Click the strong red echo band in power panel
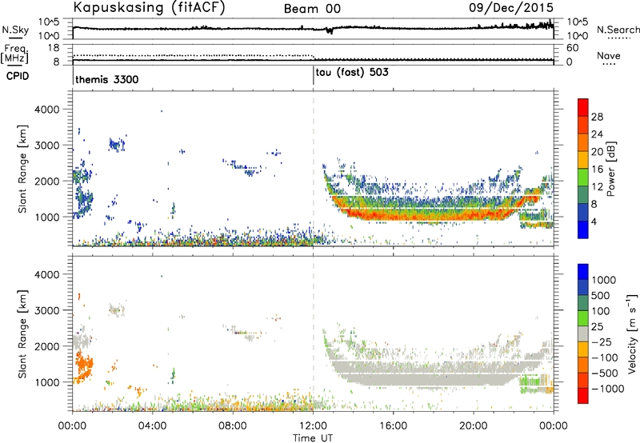 pyautogui.click(x=425, y=214)
